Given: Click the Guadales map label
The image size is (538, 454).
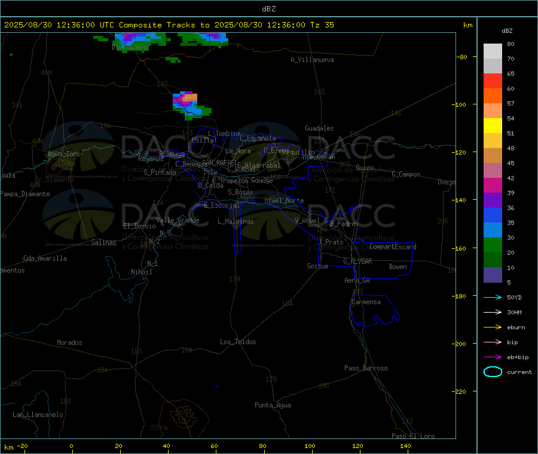Looking at the screenshot, I should pos(319,128).
